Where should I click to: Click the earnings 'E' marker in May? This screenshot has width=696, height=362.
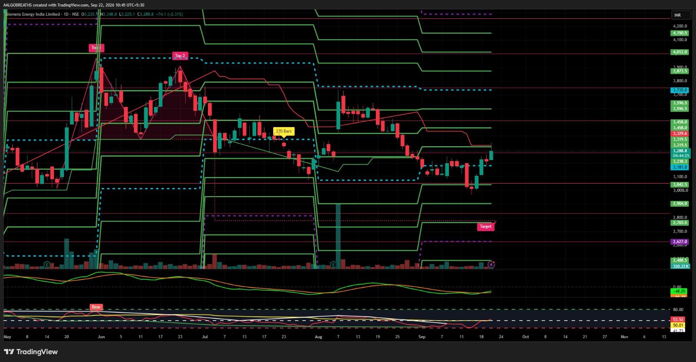tap(47, 265)
